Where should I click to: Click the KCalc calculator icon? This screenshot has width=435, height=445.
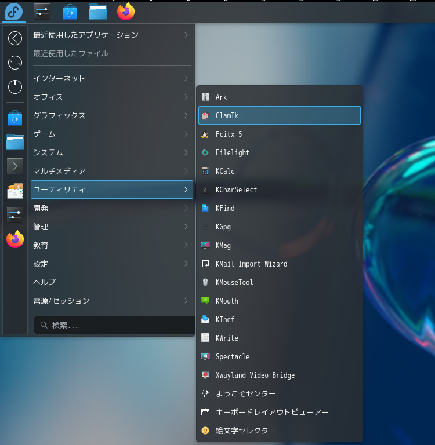coord(205,171)
